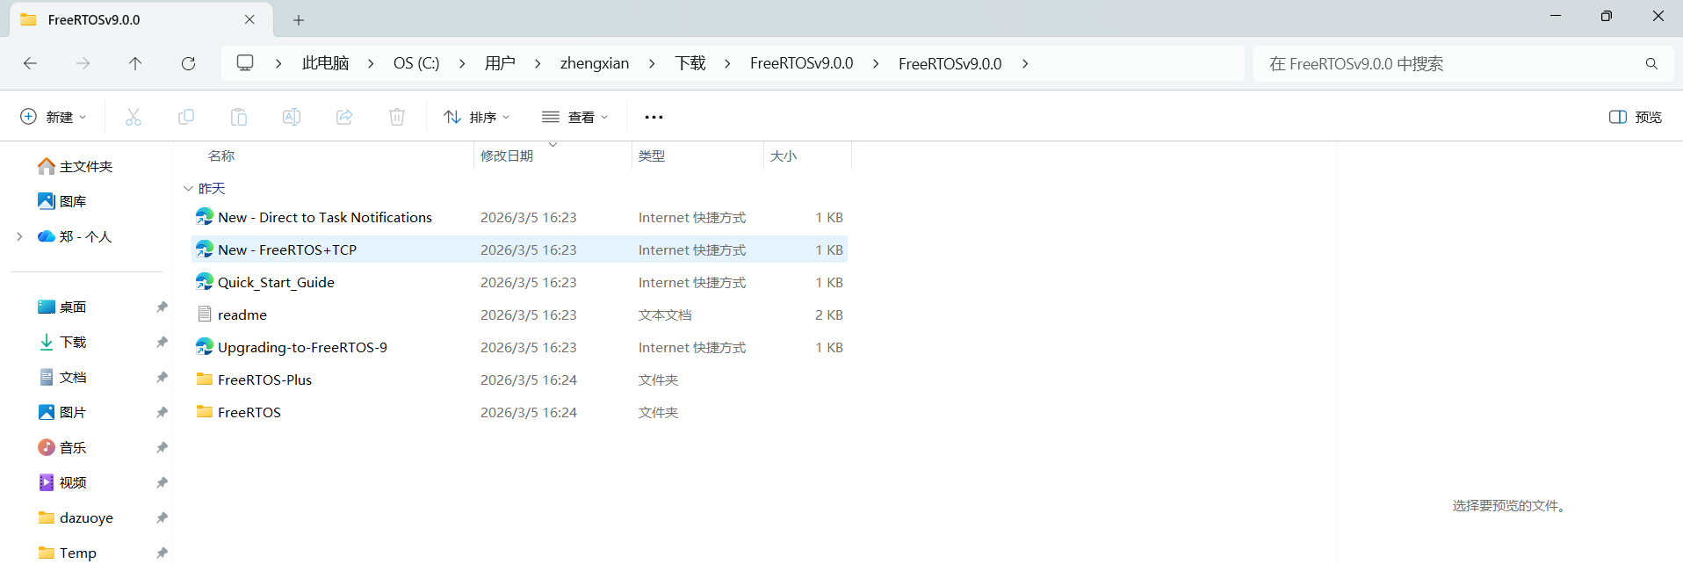The image size is (1683, 564).
Task: Add a new tab
Action: point(299,19)
